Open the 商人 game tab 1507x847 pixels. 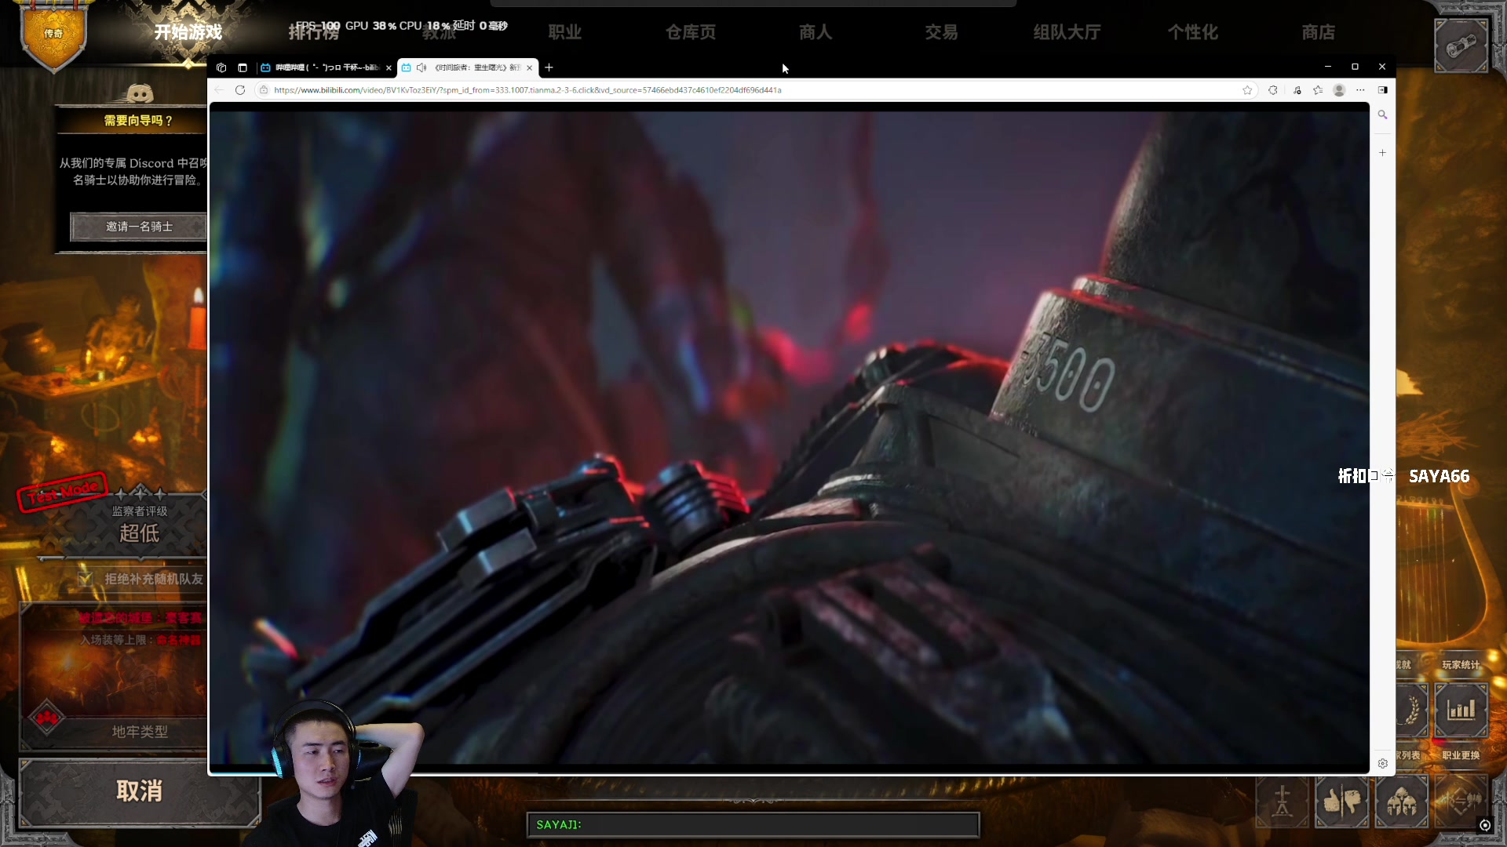816,32
